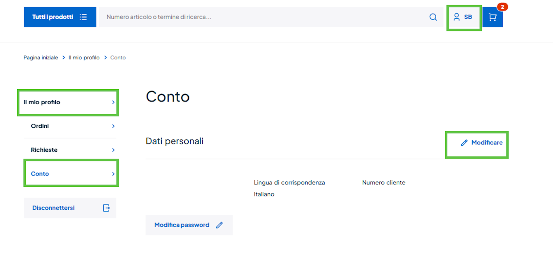This screenshot has height=264, width=553.
Task: Open Ordini in the sidebar menu
Action: [40, 126]
